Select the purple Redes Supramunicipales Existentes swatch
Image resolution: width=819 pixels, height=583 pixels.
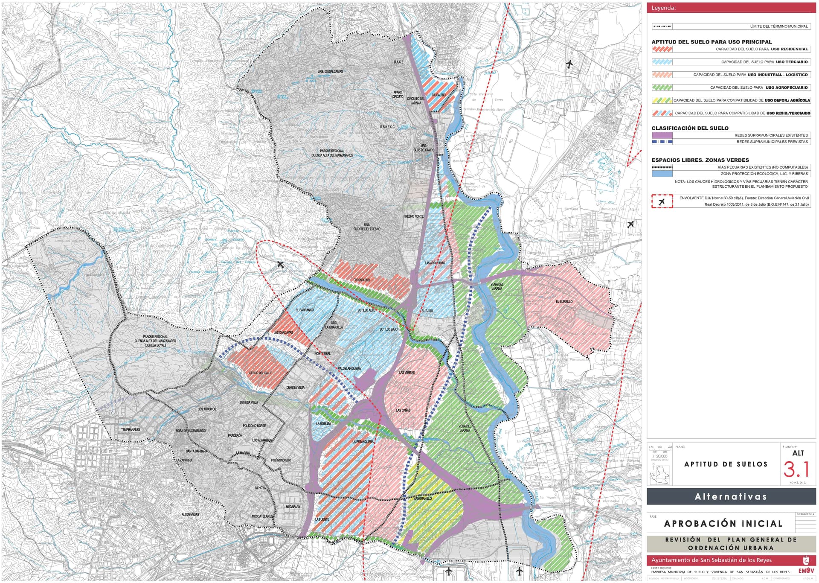pyautogui.click(x=662, y=135)
